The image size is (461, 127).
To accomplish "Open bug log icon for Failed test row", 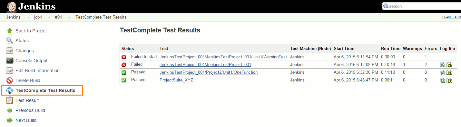I will coord(449,65).
